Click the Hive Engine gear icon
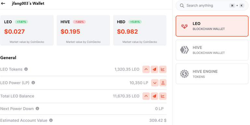 185,74
